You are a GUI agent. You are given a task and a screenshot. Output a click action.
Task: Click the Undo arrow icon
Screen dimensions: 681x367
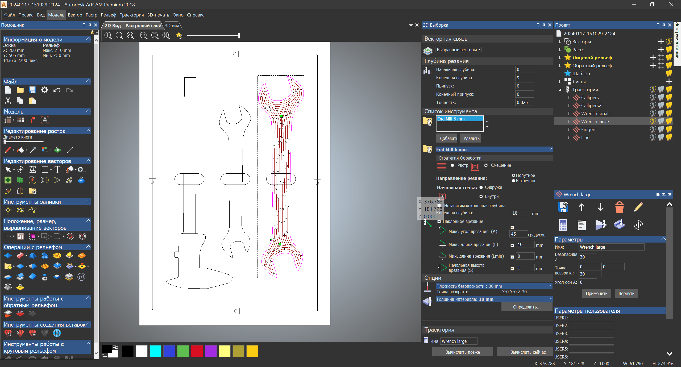57,90
